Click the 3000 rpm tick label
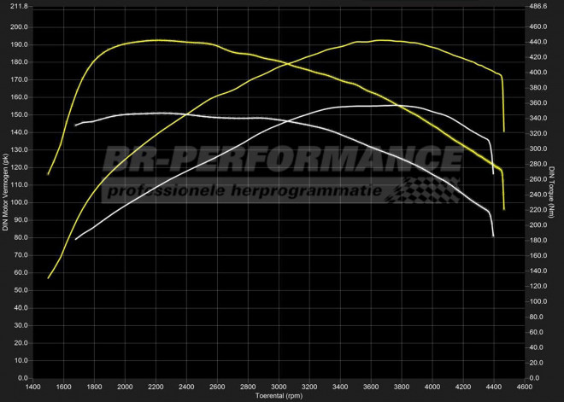This screenshot has height=402, width=564. point(278,387)
